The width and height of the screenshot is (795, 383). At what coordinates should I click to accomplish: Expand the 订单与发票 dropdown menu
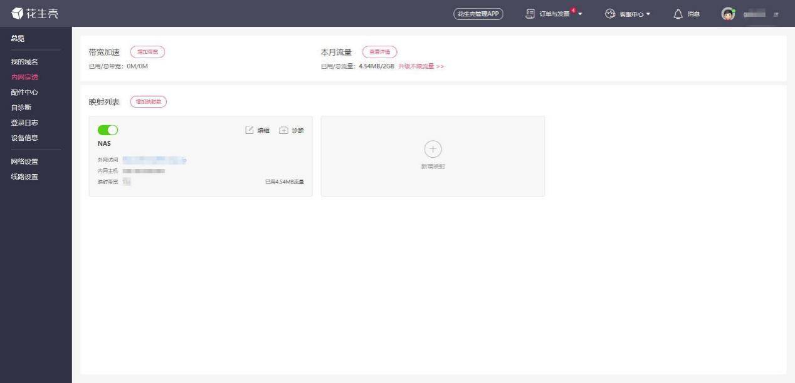[x=580, y=13]
